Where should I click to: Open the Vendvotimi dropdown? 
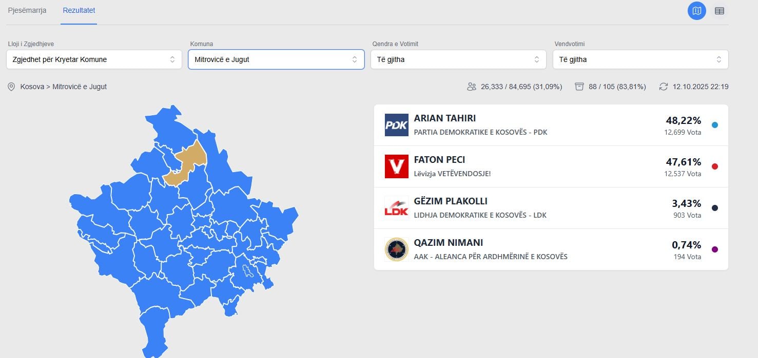click(640, 59)
